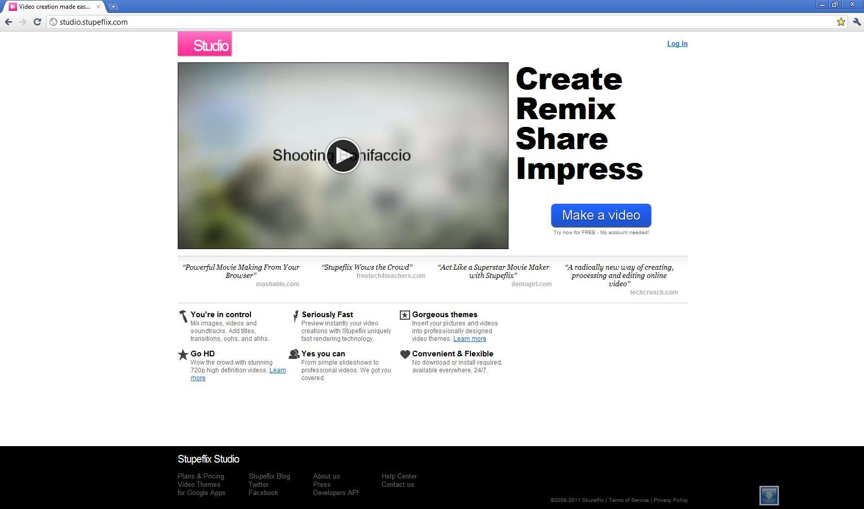Minimize the browser window

[x=822, y=4]
